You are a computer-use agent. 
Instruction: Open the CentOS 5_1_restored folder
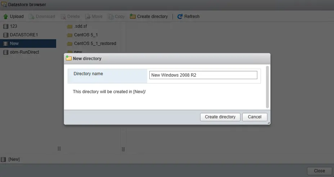(x=95, y=44)
